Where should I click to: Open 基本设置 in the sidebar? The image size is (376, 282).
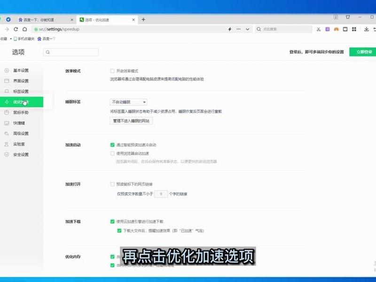(21, 70)
